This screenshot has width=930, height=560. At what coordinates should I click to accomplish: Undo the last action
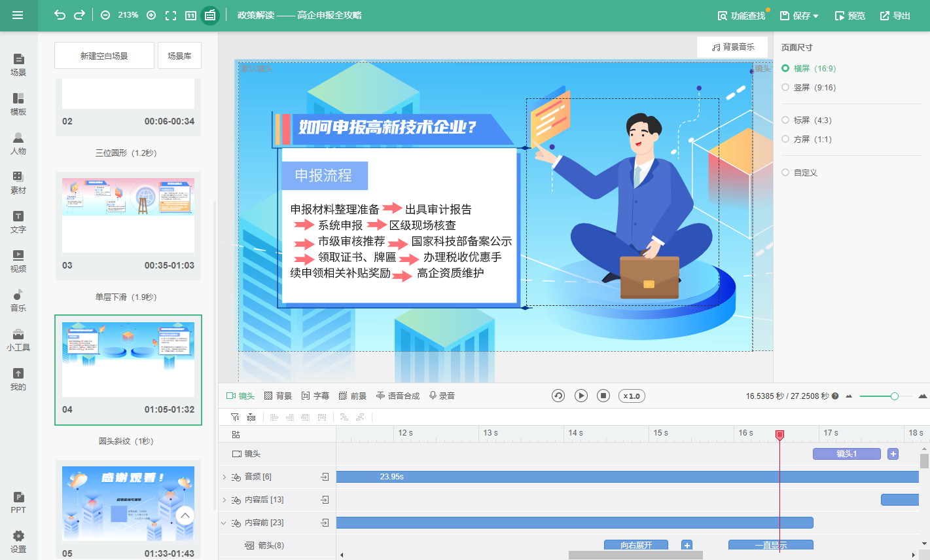pos(60,15)
